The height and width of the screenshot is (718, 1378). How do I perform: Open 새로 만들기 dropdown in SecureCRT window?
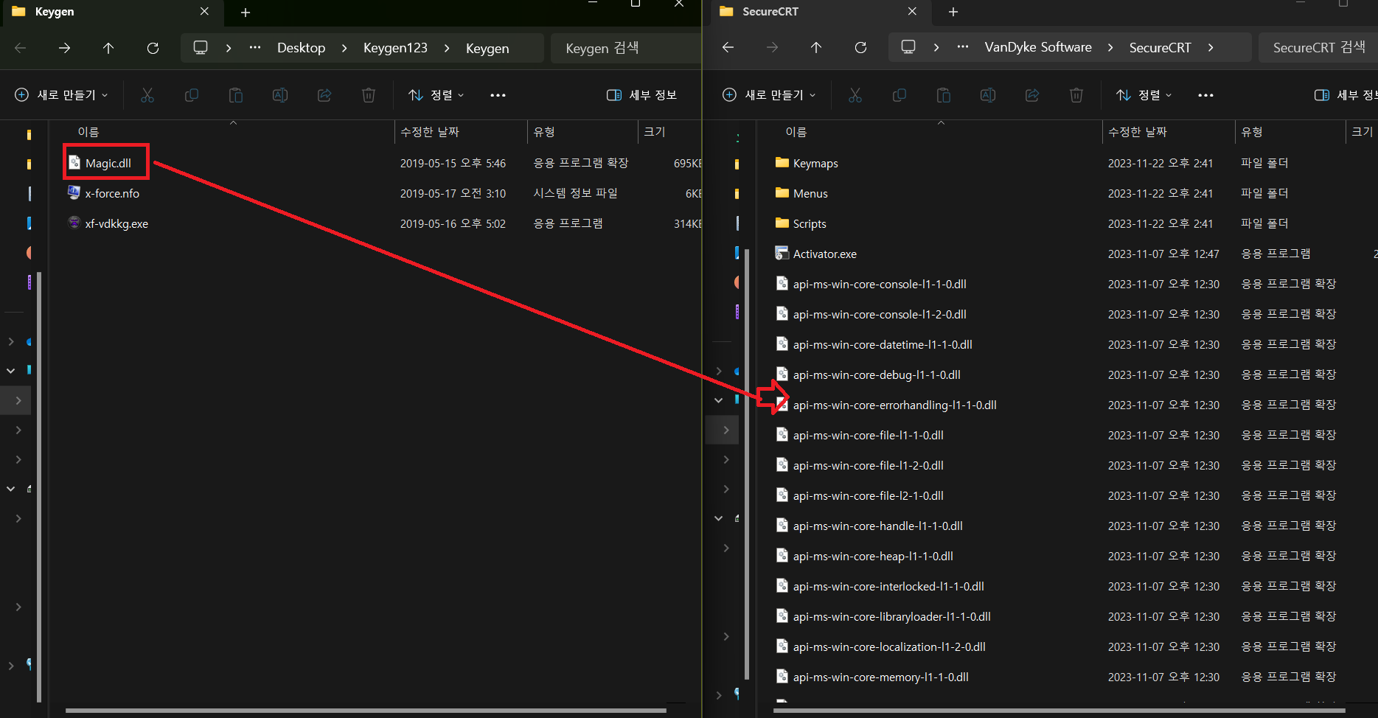click(770, 95)
